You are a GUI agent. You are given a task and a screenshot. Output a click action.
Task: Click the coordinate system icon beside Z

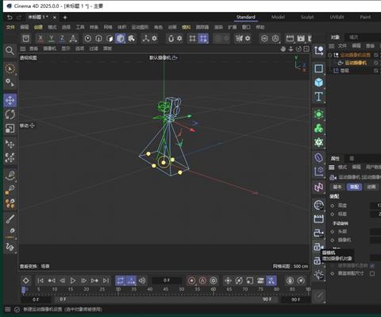point(73,38)
